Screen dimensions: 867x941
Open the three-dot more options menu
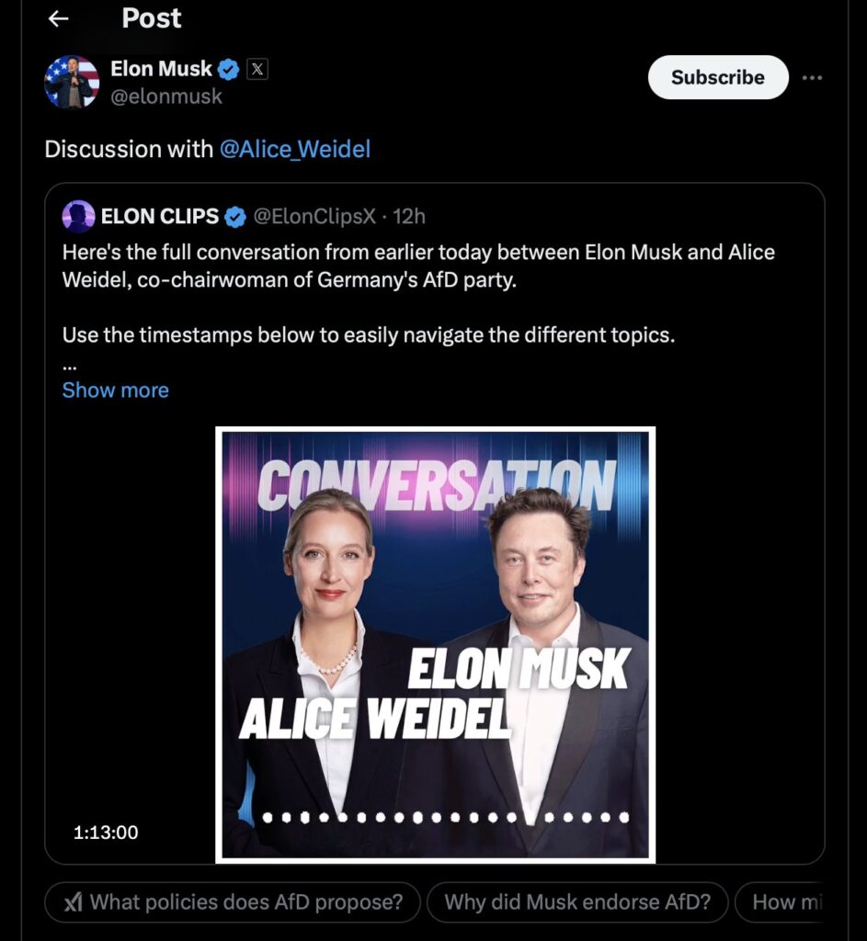pyautogui.click(x=812, y=78)
